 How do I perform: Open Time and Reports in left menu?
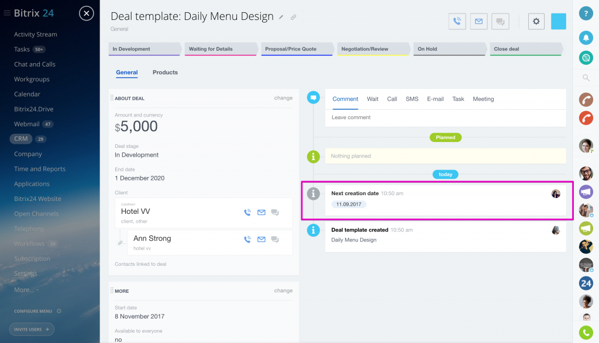point(40,169)
